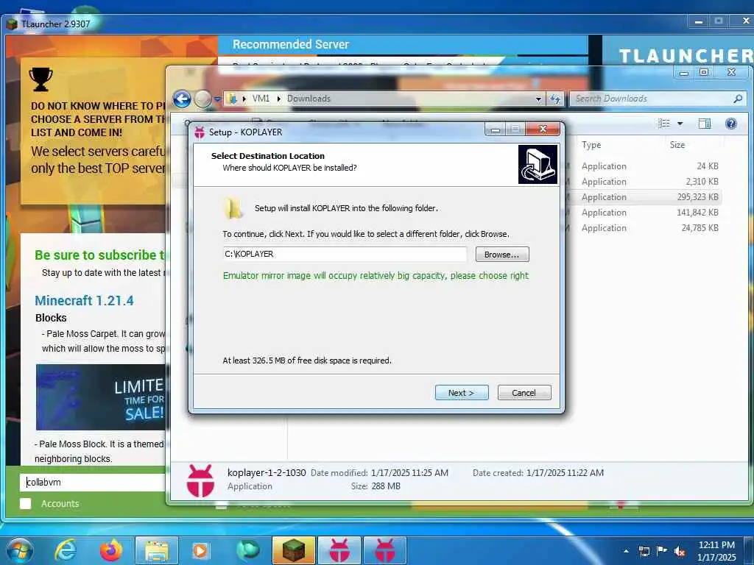Open the green globe taskbar app
754x565 pixels.
248,550
